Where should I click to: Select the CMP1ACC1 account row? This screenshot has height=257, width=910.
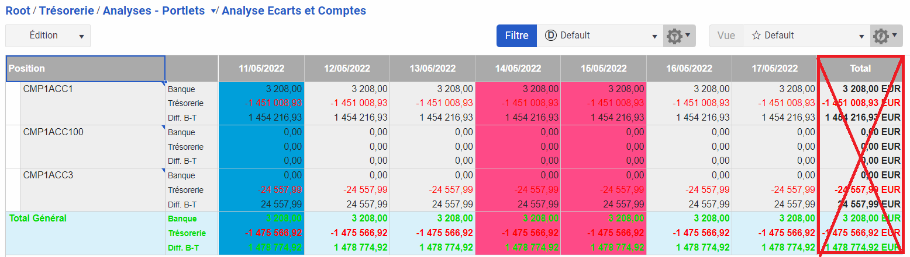coord(48,89)
